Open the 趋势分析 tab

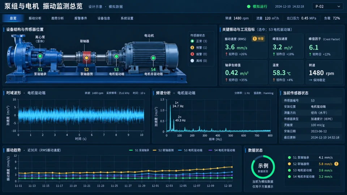click(x=57, y=18)
